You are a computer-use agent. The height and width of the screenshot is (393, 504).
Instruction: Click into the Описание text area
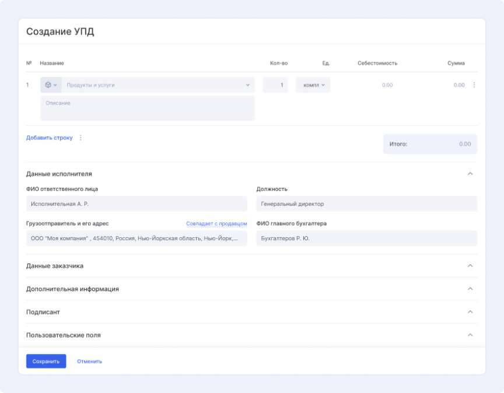click(x=147, y=108)
